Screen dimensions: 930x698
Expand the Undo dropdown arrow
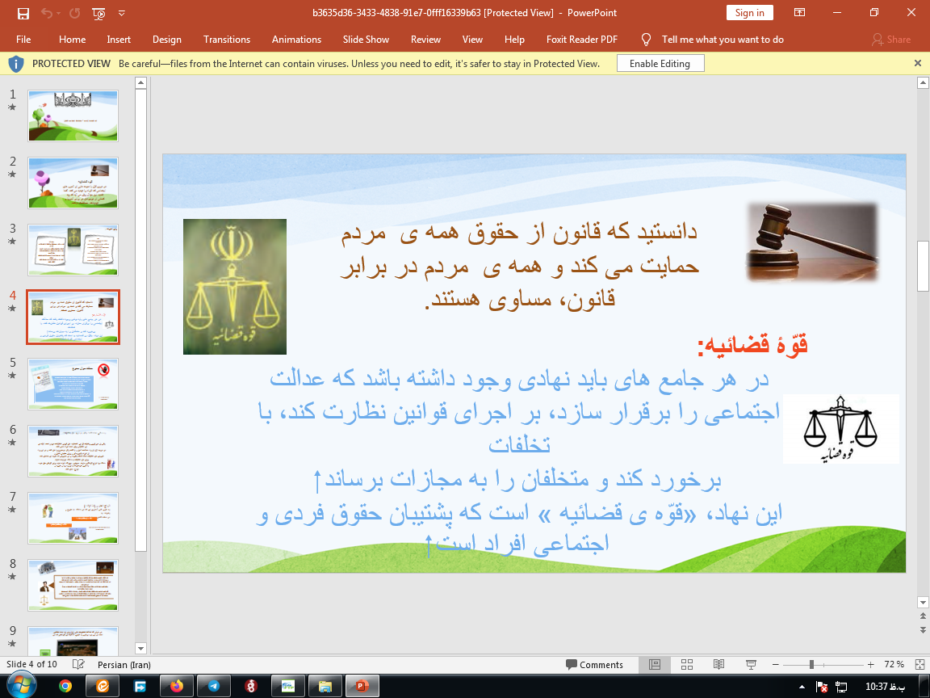tap(58, 13)
